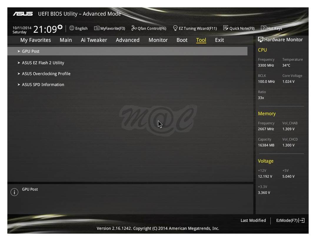Select the My Favorites section
The width and height of the screenshot is (316, 241).
tap(35, 40)
